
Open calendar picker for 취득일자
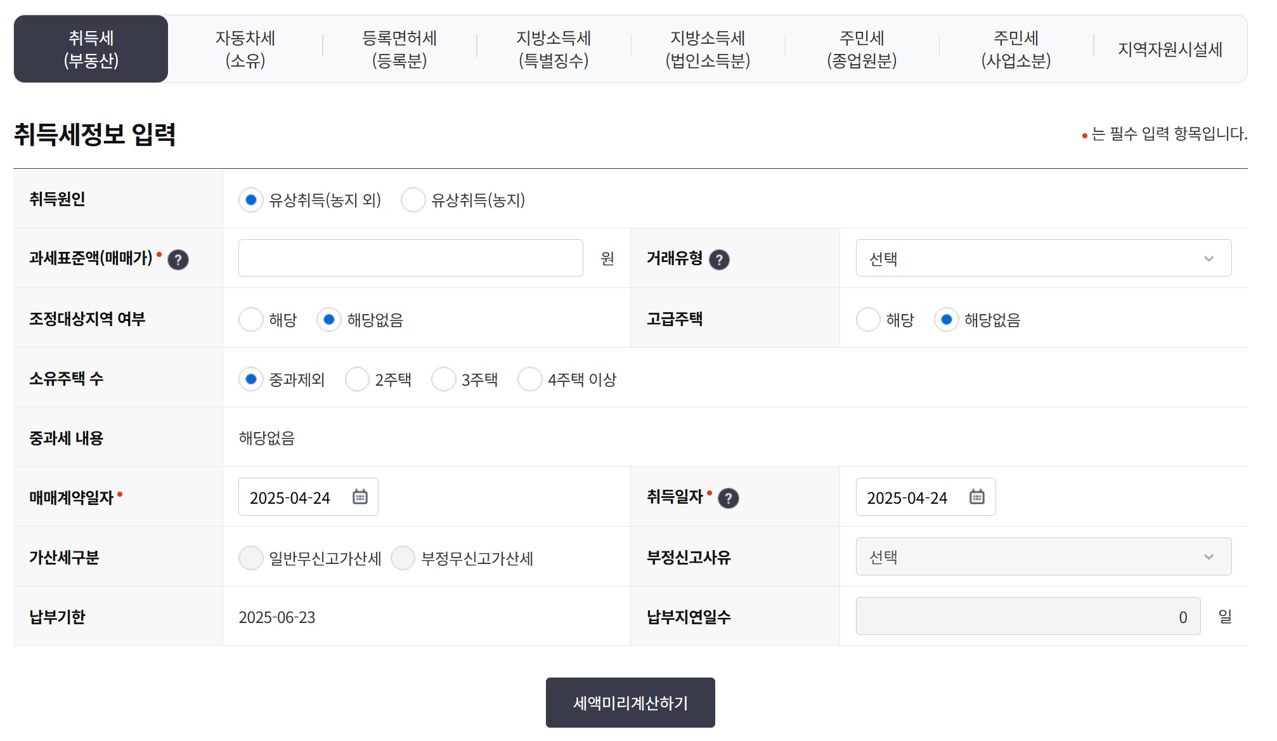977,497
